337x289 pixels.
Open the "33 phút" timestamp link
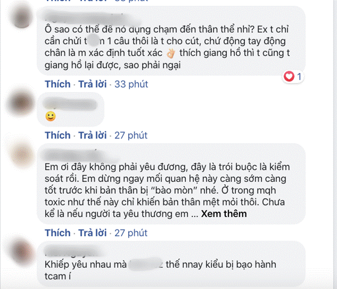pos(131,84)
